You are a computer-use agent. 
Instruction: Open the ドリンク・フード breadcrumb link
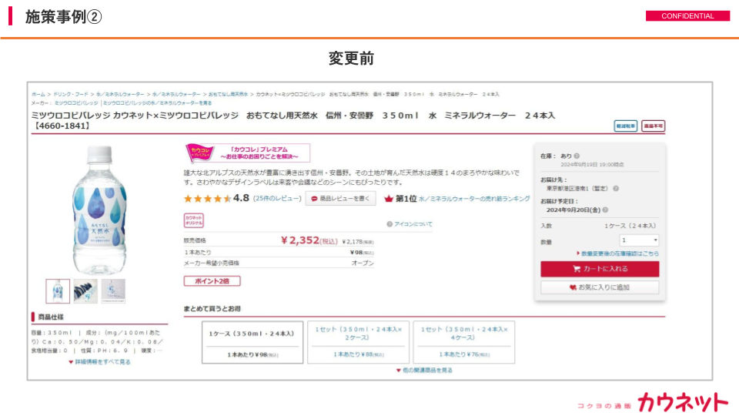click(x=71, y=94)
